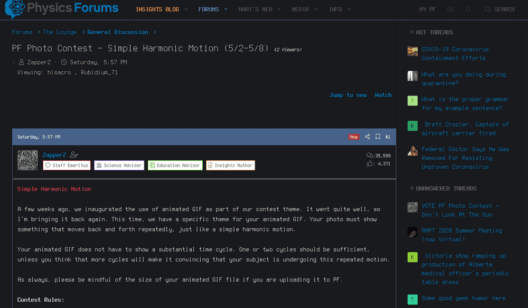Open Federal Doctor Says He Was Removed thread
528x308 pixels.
465,158
